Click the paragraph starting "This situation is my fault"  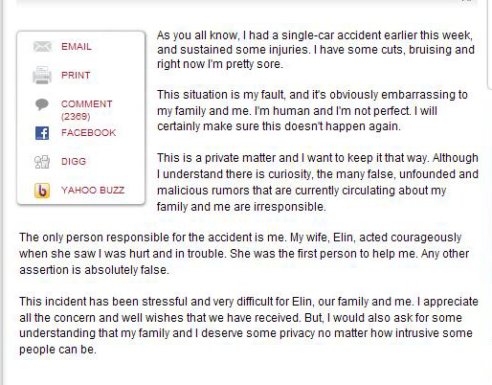coord(312,111)
